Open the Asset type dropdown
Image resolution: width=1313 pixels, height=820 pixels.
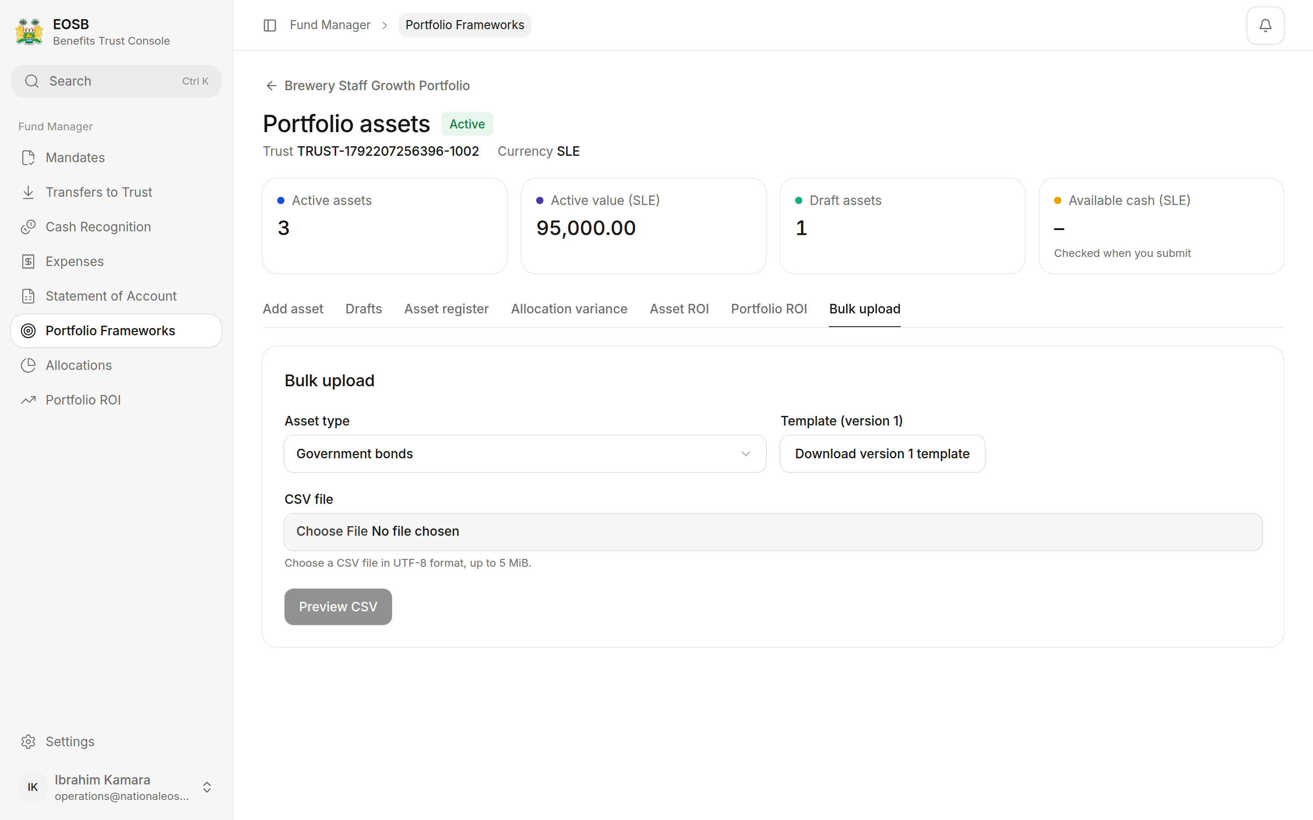pyautogui.click(x=525, y=453)
